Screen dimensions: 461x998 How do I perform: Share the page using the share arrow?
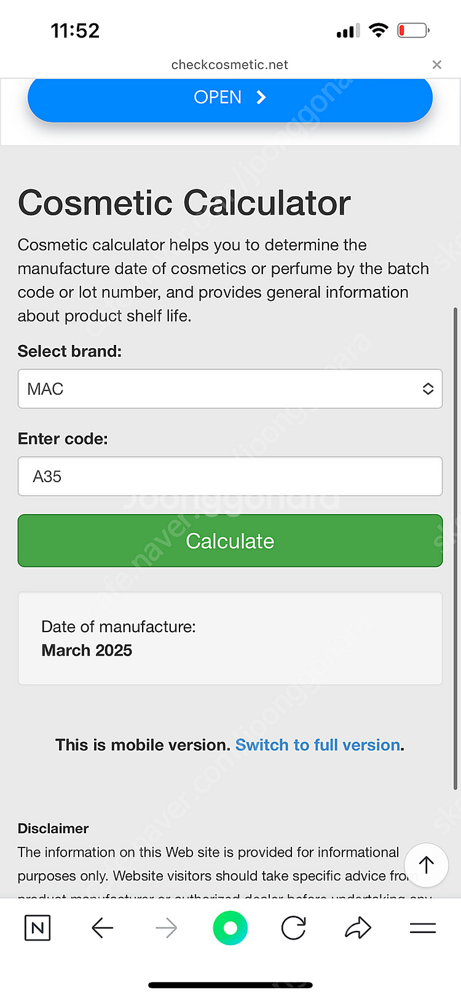pyautogui.click(x=358, y=928)
